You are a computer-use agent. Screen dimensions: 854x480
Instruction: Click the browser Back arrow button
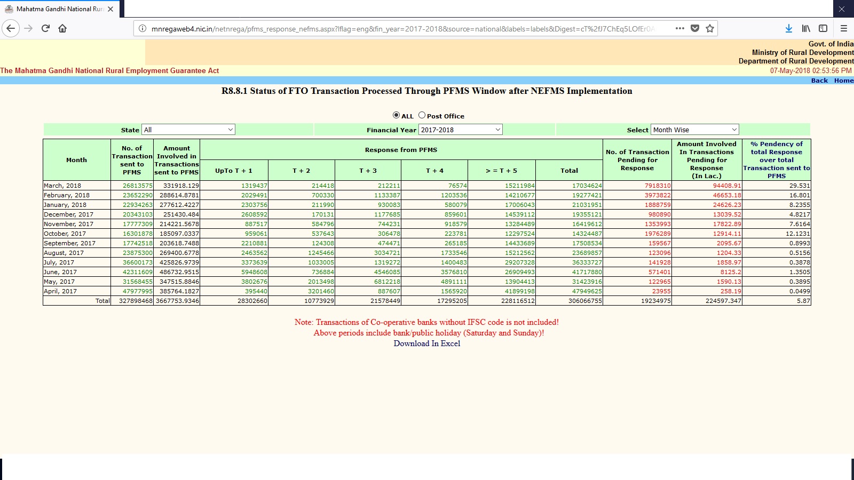coord(11,28)
